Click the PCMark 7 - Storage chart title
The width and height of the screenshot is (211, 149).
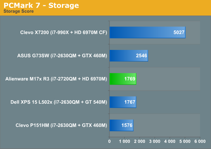[x=41, y=5]
